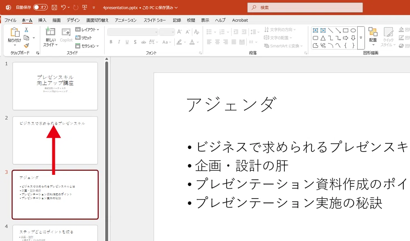This screenshot has height=241, width=410.
Task: Switch to the デザイン tab
Action: click(73, 20)
